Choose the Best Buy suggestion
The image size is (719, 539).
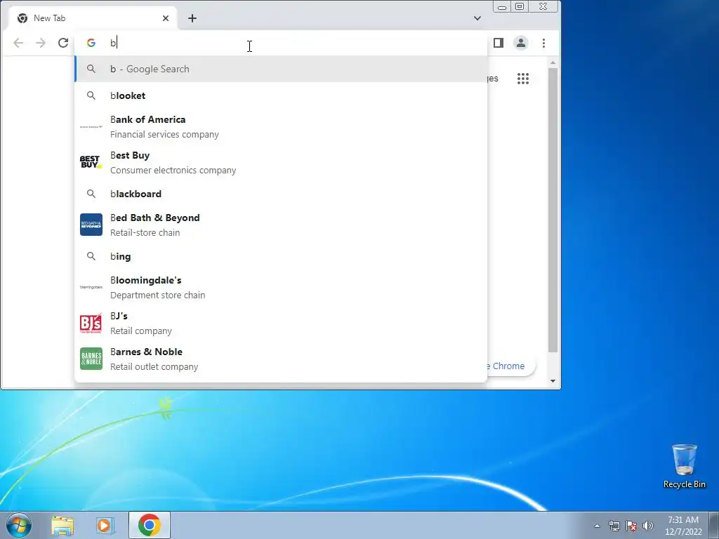pyautogui.click(x=281, y=162)
